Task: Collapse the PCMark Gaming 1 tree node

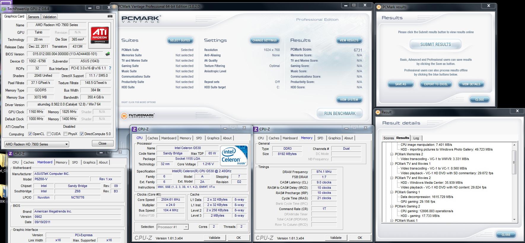Action: pos(392,192)
